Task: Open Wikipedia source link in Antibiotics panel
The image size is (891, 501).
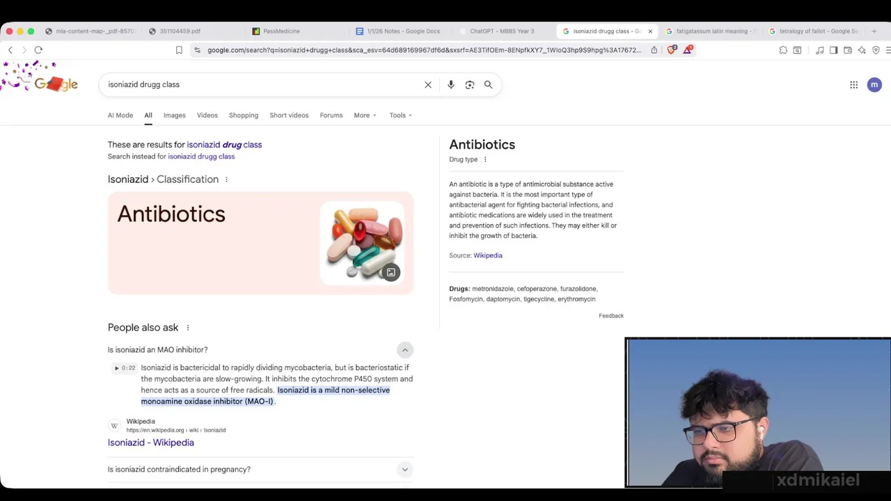Action: tap(488, 255)
